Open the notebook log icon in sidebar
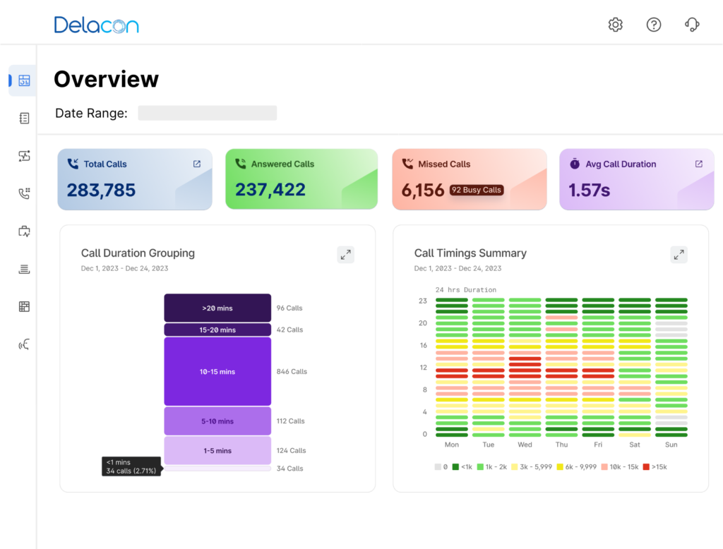The width and height of the screenshot is (723, 549). [24, 118]
